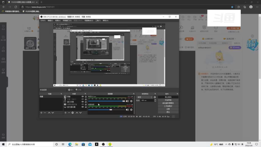The height and width of the screenshot is (147, 261).
Task: Open the scene transition properties gear
Action: (x=155, y=97)
